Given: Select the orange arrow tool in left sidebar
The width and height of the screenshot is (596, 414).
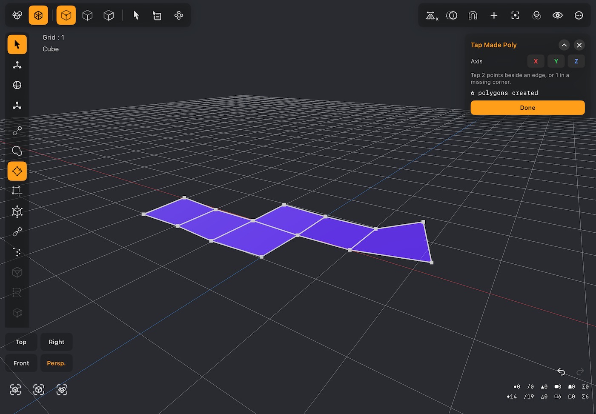Looking at the screenshot, I should tap(17, 44).
